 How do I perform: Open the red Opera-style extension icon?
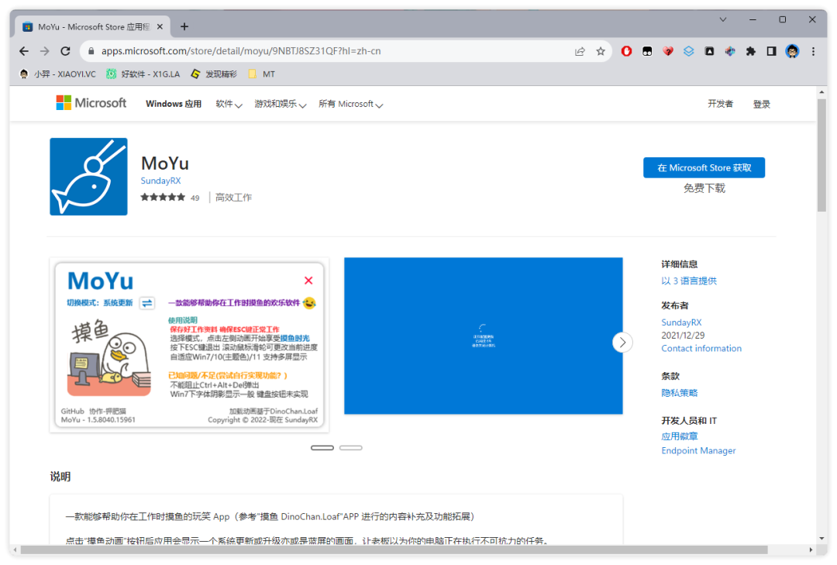pos(627,51)
